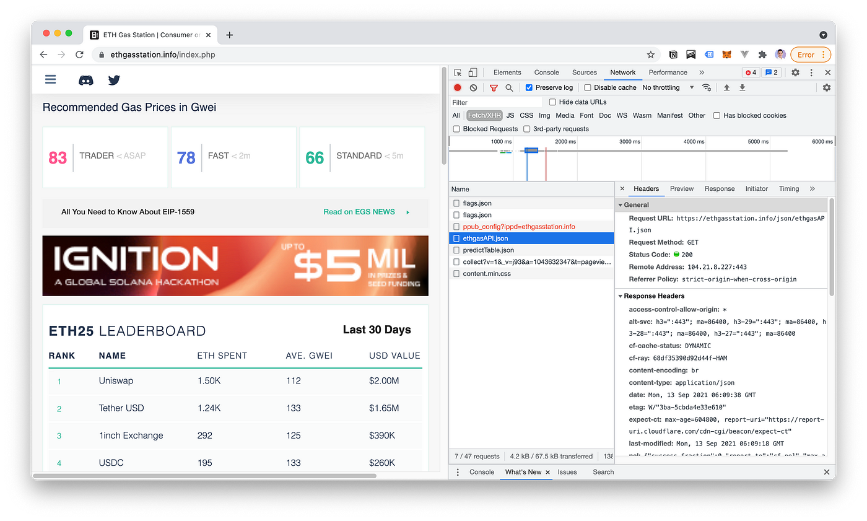Select the inspect element cursor tool
The image size is (867, 521).
point(459,72)
